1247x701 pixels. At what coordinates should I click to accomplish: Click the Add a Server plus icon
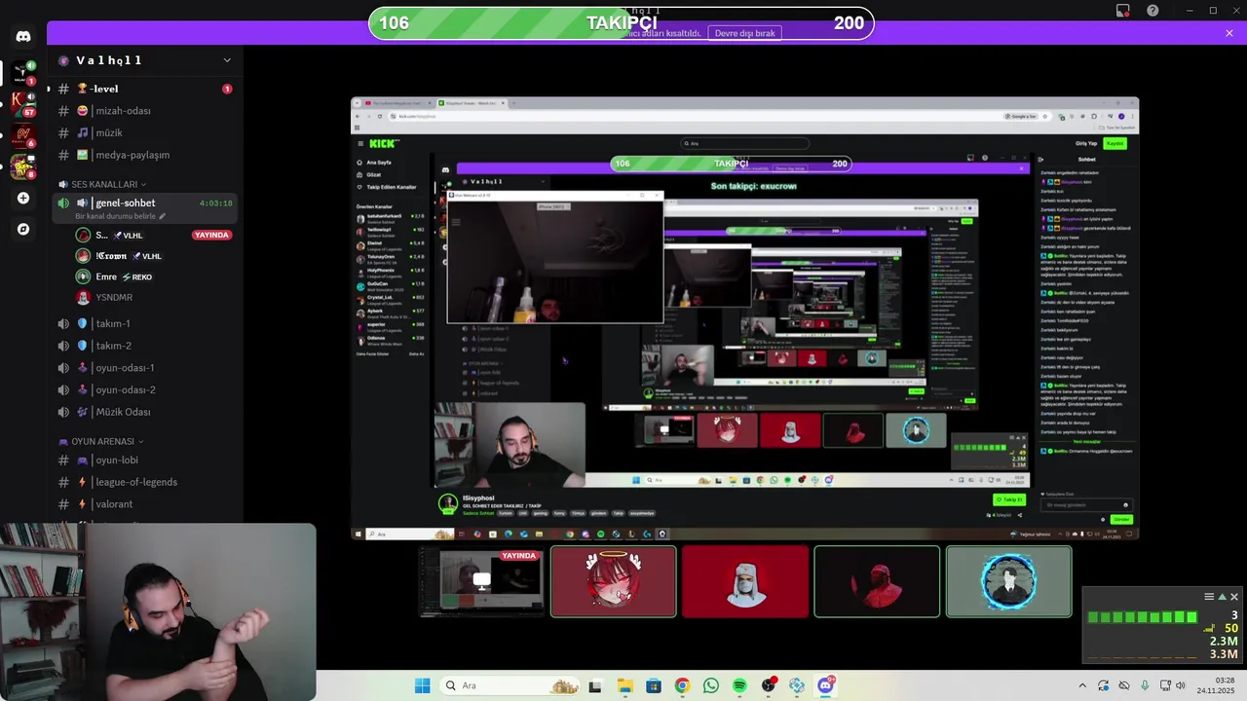(23, 199)
